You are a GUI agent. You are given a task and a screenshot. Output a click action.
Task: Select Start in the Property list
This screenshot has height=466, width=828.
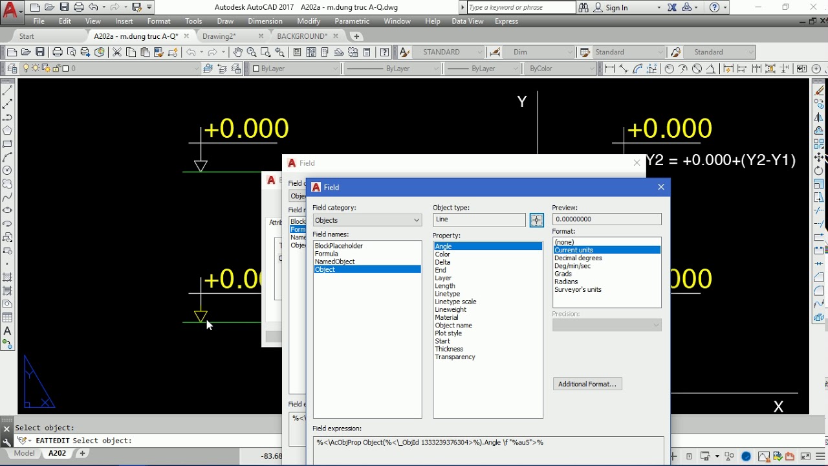[x=442, y=341]
